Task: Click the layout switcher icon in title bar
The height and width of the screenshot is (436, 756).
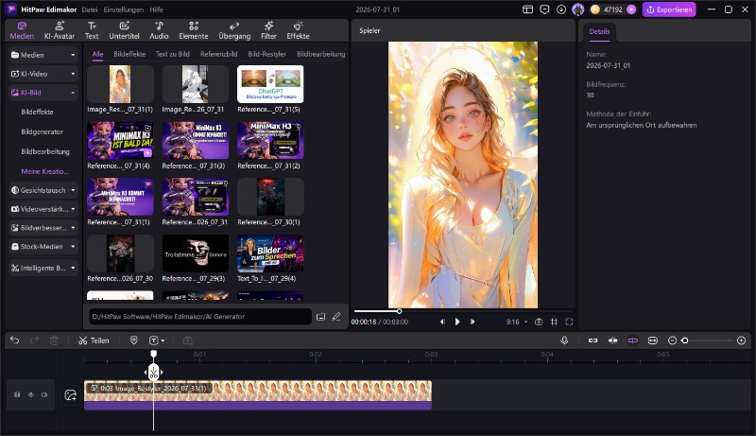Action: point(528,9)
